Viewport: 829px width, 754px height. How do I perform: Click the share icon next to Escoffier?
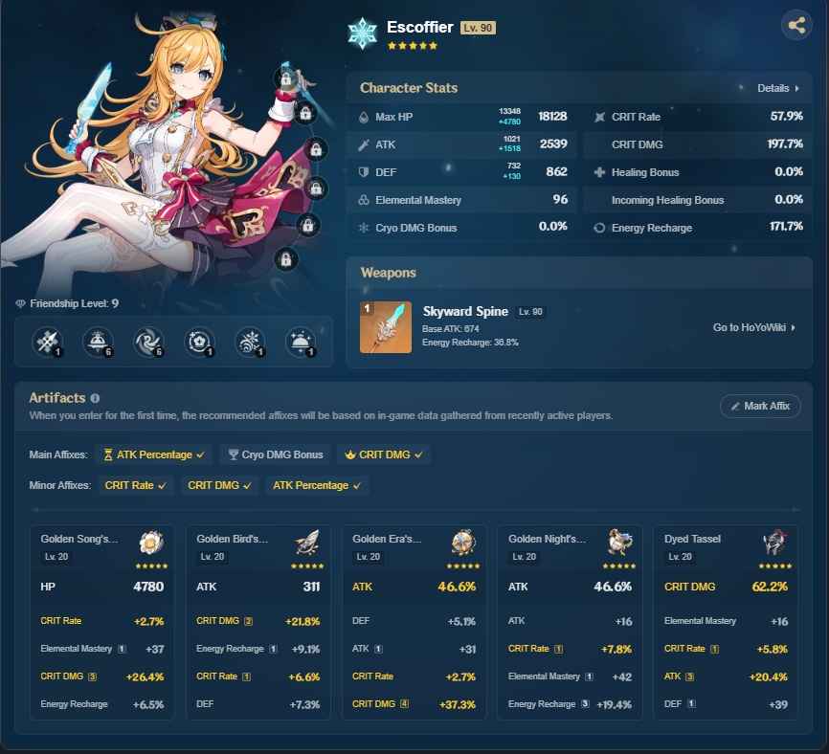tap(795, 25)
